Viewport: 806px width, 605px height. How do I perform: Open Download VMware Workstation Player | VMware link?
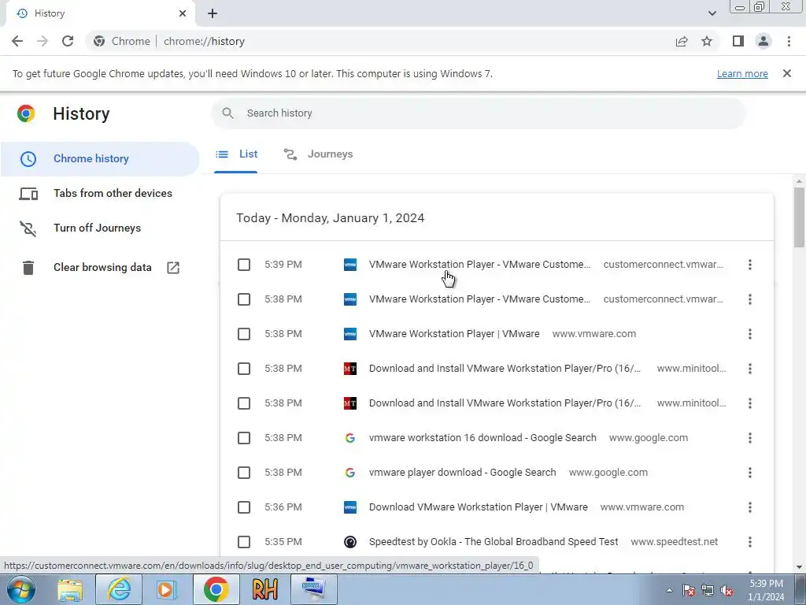point(478,507)
